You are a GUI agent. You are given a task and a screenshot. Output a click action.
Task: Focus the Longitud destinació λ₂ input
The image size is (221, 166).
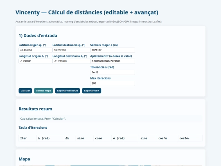pyautogui.click(x=71, y=61)
